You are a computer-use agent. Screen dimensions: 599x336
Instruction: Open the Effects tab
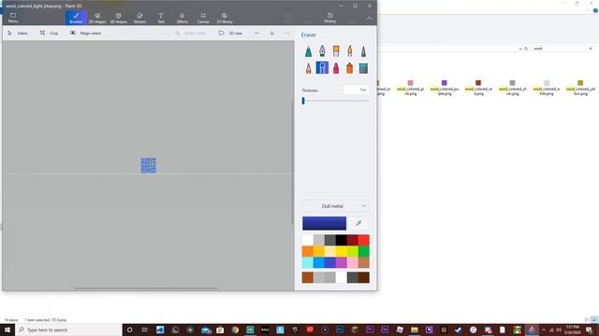(182, 18)
